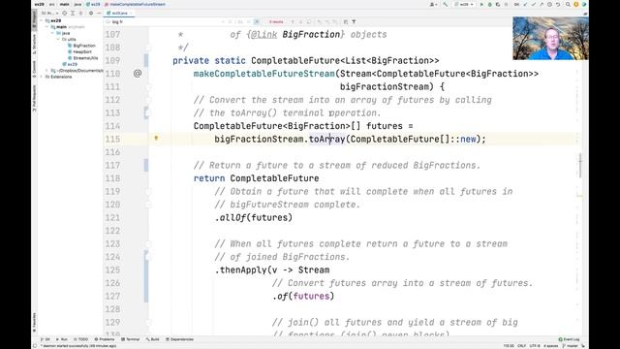The width and height of the screenshot is (620, 349).
Task: Click the Run green play icon
Action: (481, 4)
